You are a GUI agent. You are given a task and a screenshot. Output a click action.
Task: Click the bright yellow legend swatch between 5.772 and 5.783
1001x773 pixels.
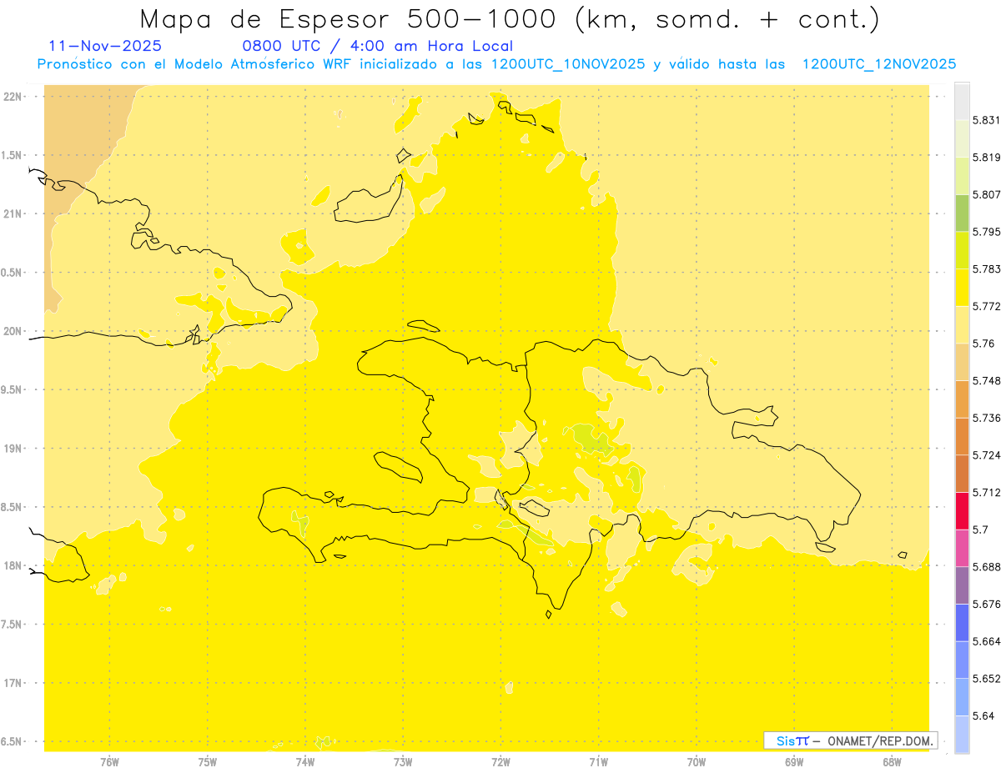[x=962, y=287]
